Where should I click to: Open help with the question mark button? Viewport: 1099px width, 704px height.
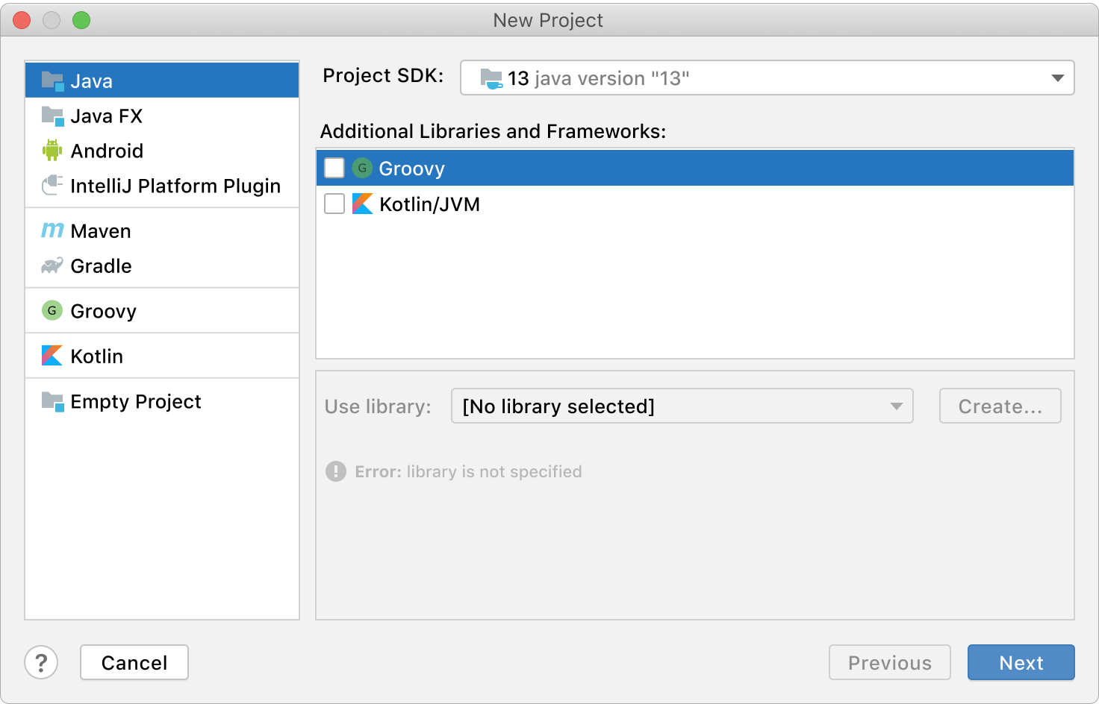coord(41,662)
